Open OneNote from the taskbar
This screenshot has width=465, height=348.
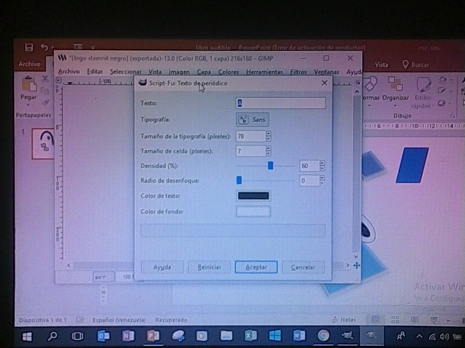128,336
